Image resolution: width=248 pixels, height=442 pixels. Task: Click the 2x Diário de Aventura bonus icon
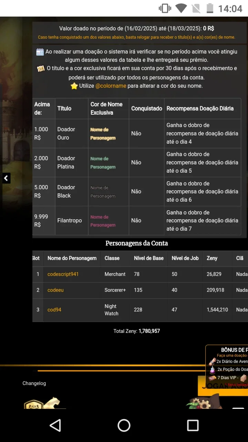213,362
